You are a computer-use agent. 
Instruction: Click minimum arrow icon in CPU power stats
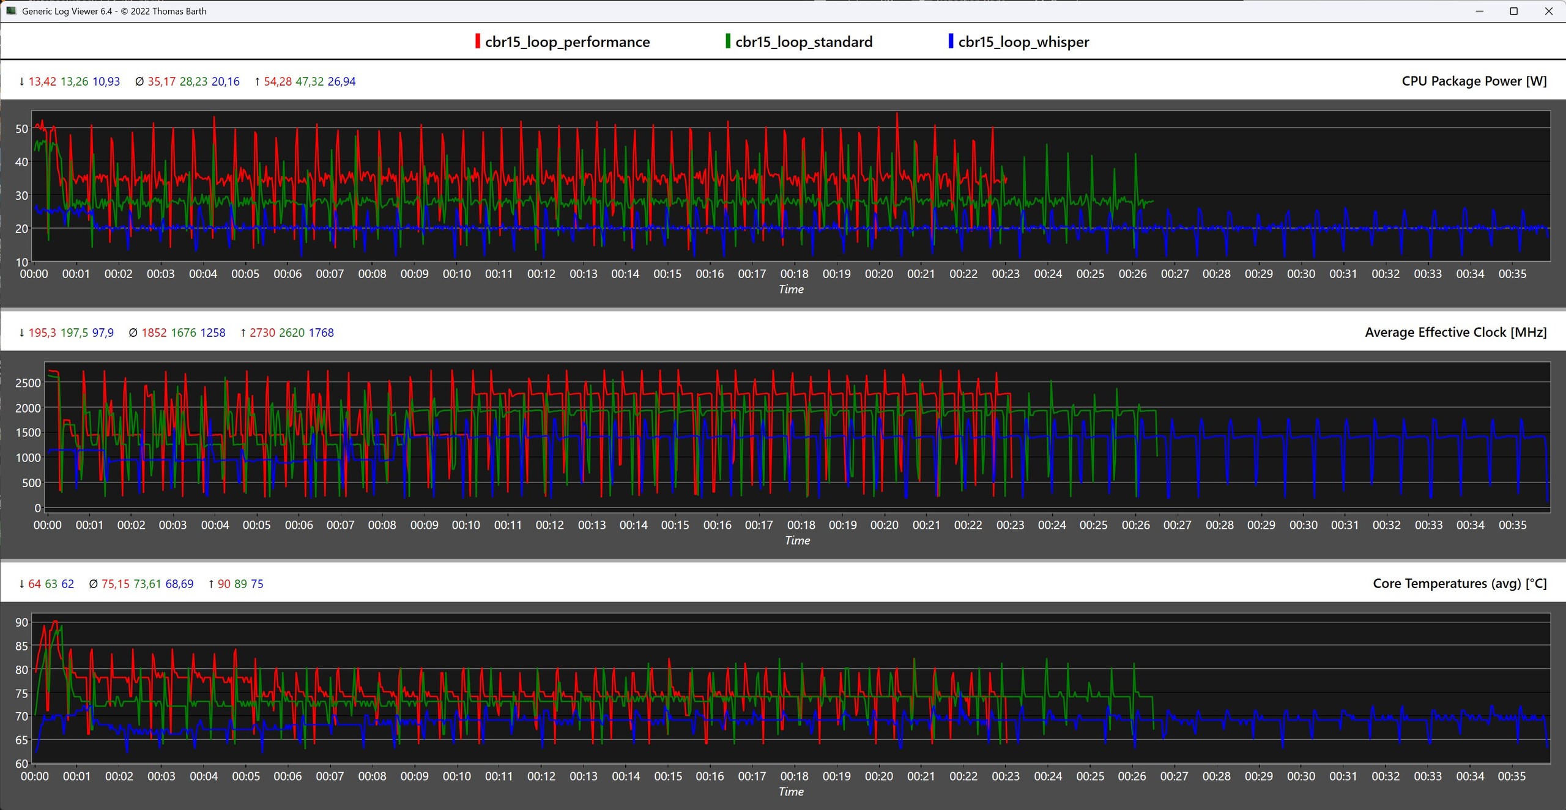[x=22, y=82]
